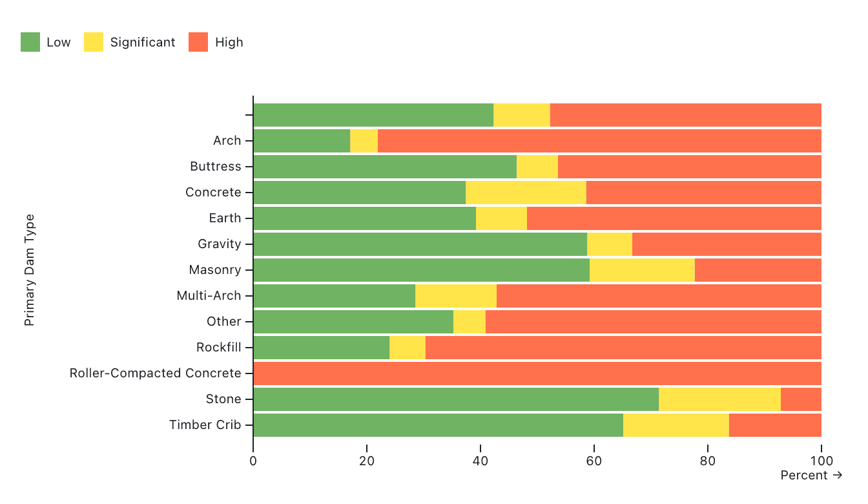This screenshot has height=504, width=868.
Task: Click the yellow Significant segment for Masonry
Action: point(642,270)
